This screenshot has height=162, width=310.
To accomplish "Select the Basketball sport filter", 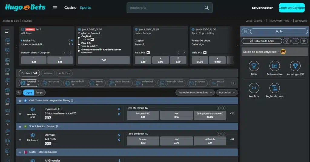I will (x=75, y=83).
